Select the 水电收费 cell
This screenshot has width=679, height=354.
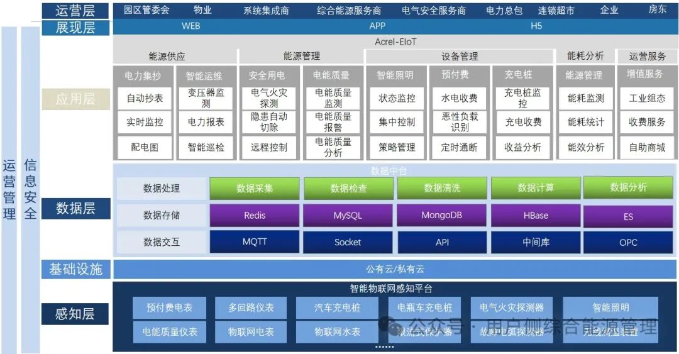coord(460,98)
